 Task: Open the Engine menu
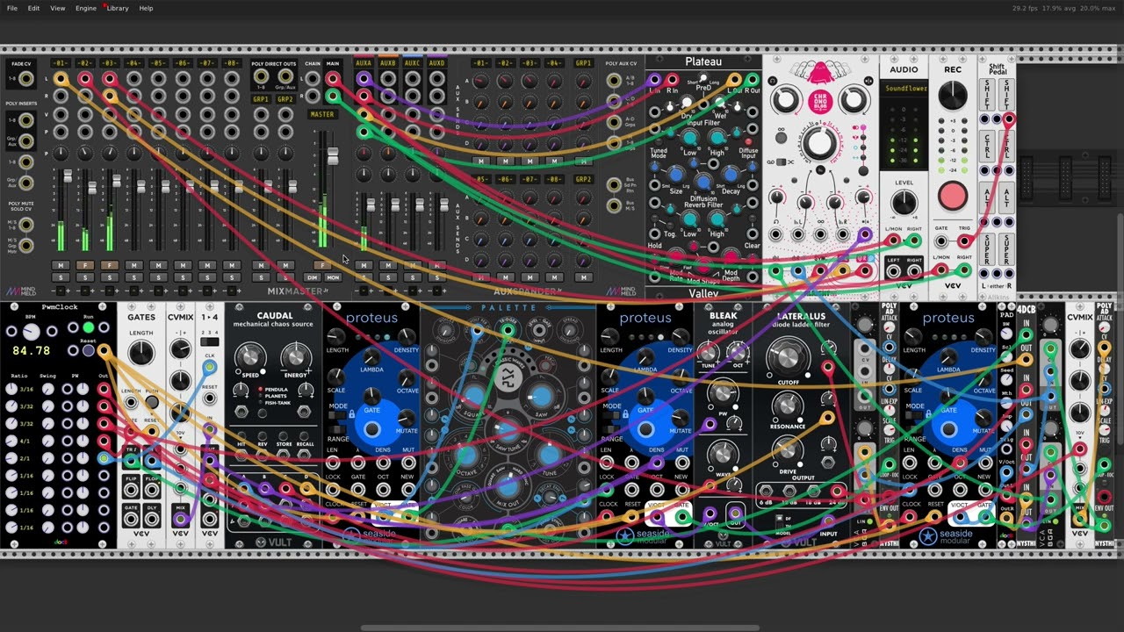pyautogui.click(x=86, y=8)
